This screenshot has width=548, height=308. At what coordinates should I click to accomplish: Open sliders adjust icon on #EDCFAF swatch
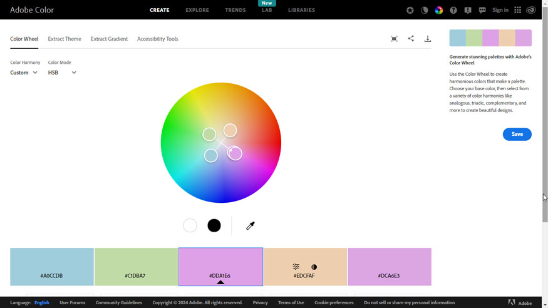tap(296, 267)
